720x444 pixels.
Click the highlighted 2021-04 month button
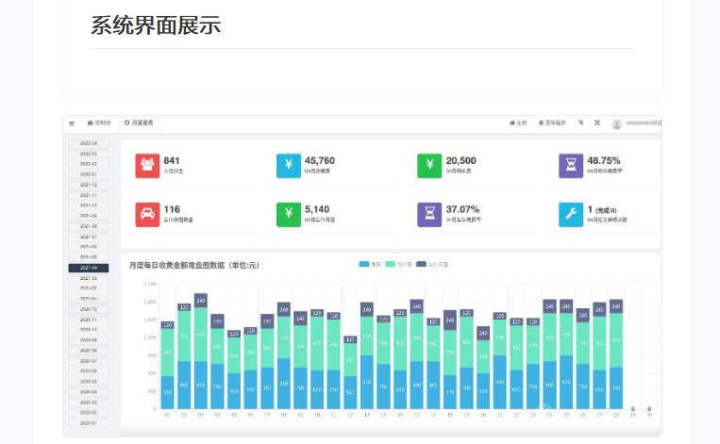pyautogui.click(x=89, y=268)
